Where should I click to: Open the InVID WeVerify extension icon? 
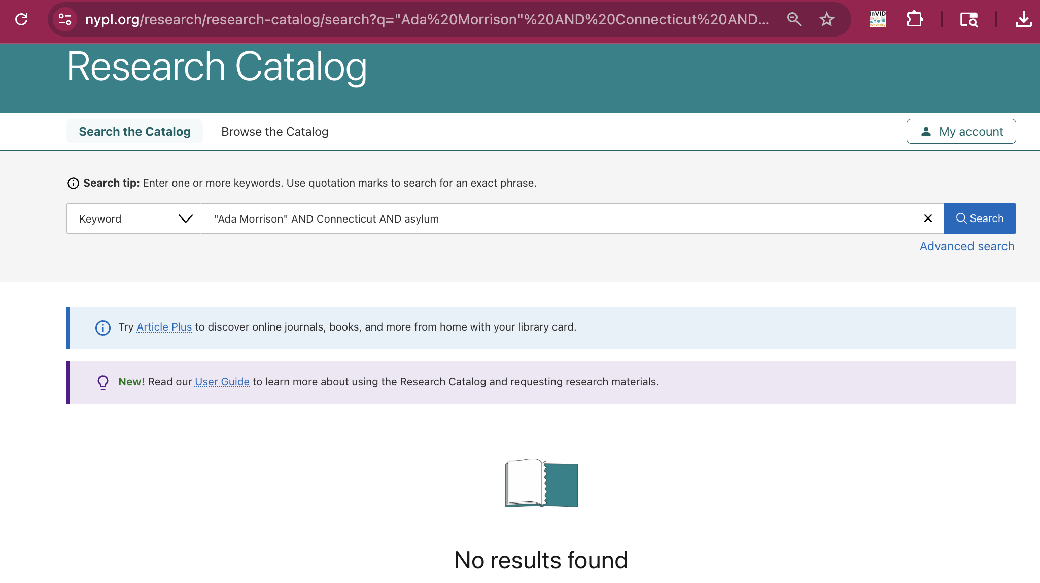[878, 19]
